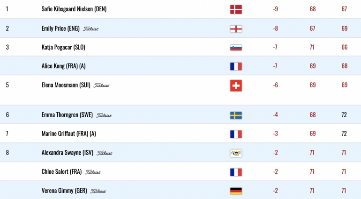
Task: Click Sofie Nielsen's total score -9
Action: (275, 9)
